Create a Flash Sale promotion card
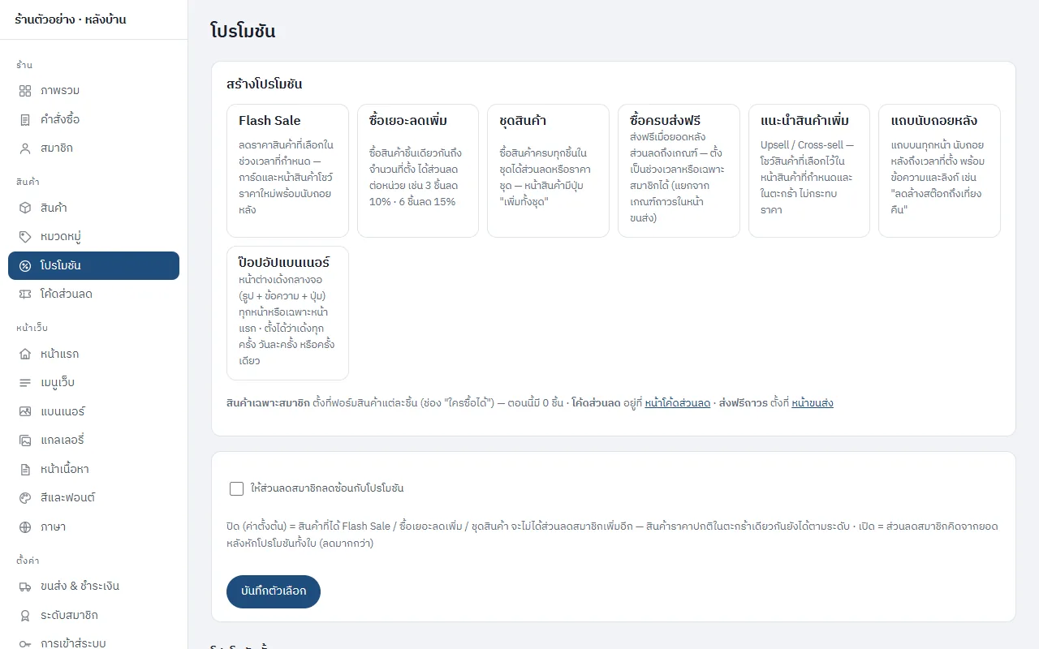The image size is (1039, 649). point(287,170)
